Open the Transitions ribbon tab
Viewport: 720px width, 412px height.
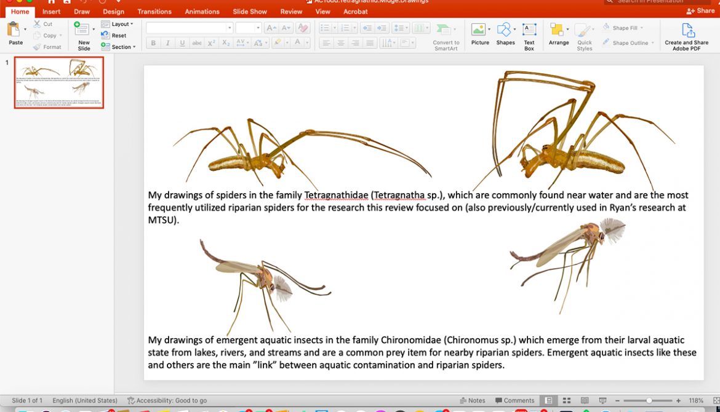point(154,12)
